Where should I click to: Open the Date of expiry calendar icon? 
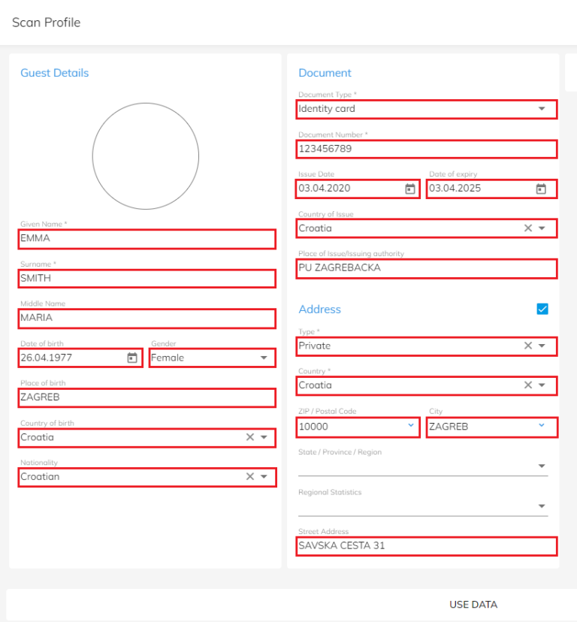coord(540,189)
